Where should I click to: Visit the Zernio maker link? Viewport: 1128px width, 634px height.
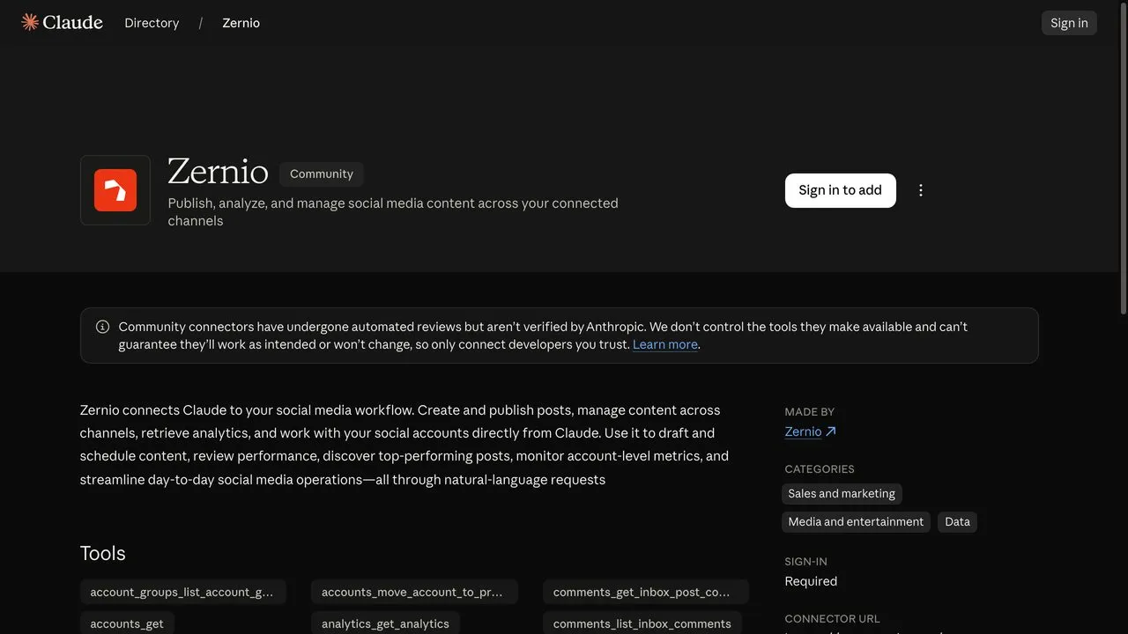point(803,431)
